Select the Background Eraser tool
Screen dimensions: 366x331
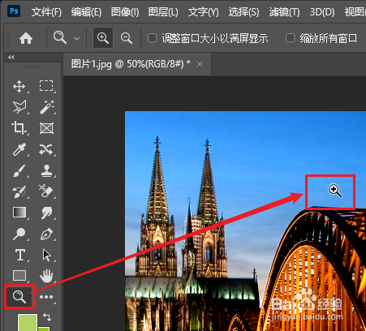45,191
